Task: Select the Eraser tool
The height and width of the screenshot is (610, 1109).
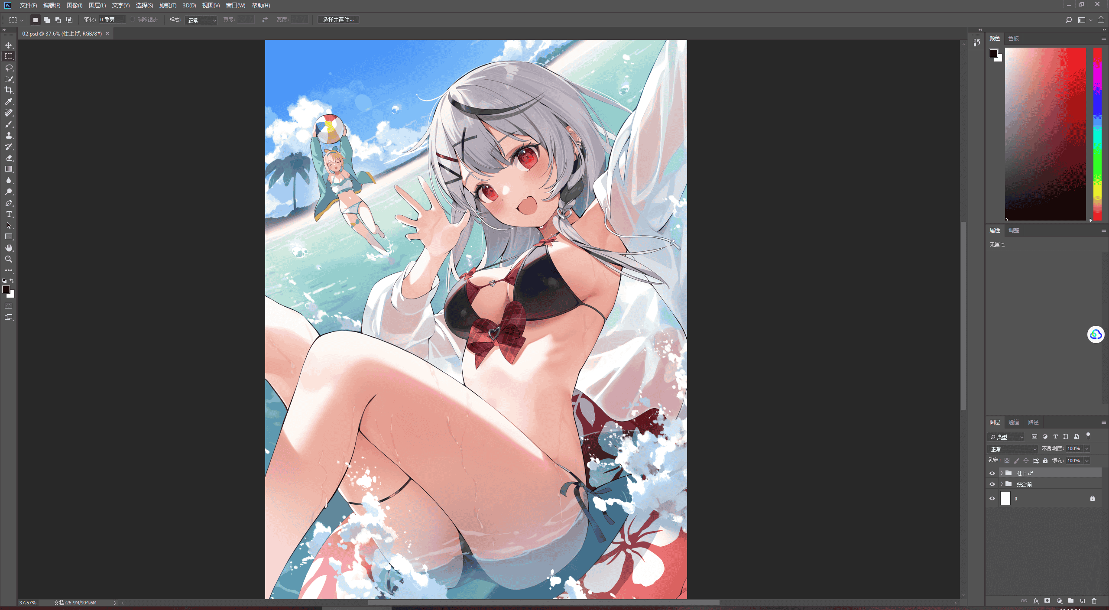Action: tap(9, 158)
